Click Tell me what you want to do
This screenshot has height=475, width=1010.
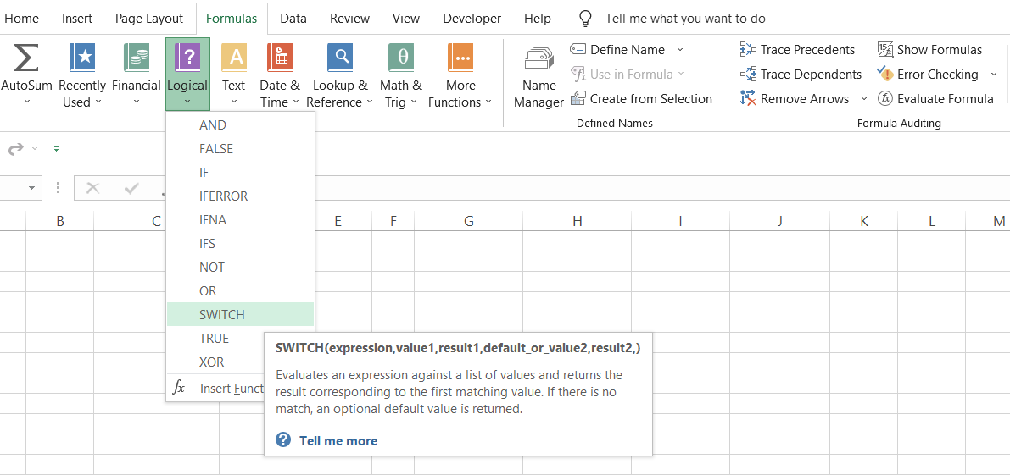point(685,19)
